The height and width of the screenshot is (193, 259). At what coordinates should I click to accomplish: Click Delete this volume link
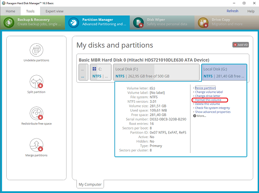[207, 104]
